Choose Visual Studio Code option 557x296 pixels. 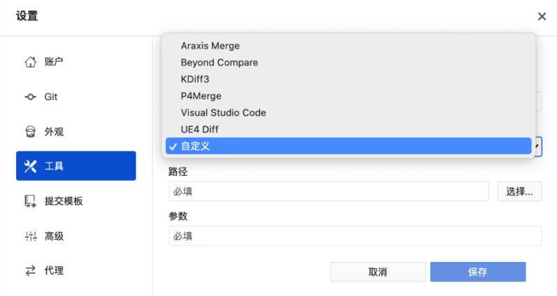[223, 113]
